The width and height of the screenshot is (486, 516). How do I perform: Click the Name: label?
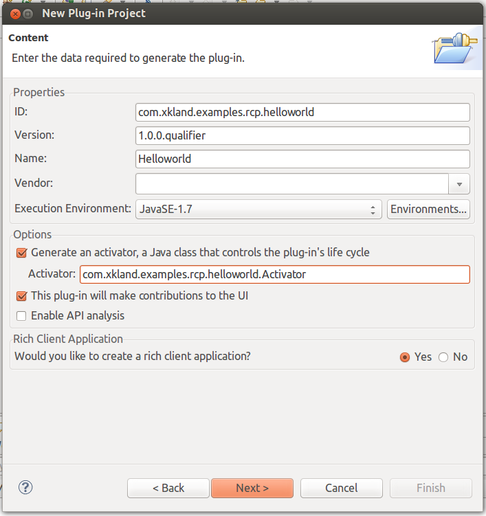[x=31, y=159]
